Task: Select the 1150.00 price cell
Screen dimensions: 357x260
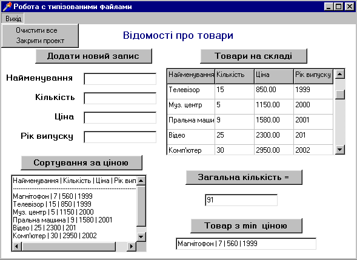Action: [274, 107]
